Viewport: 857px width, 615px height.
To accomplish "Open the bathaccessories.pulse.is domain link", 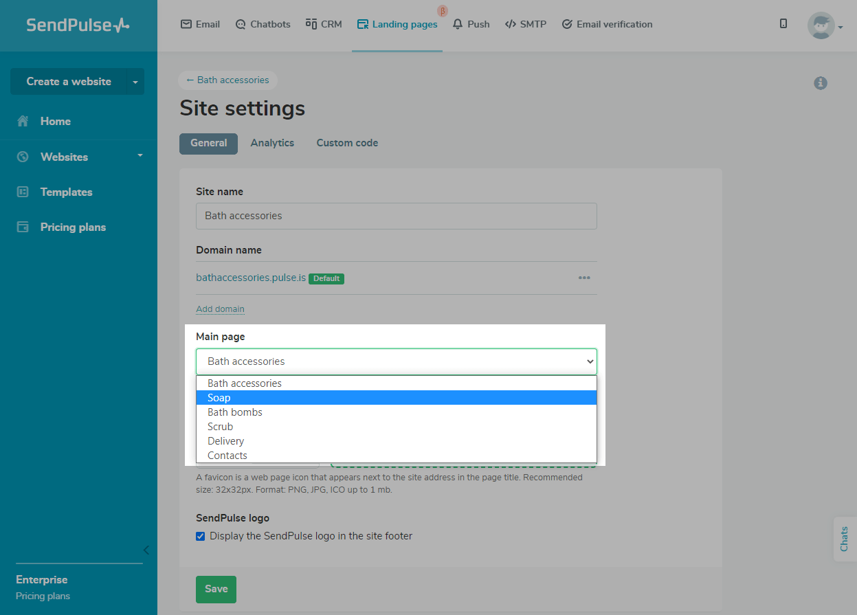I will [x=251, y=278].
